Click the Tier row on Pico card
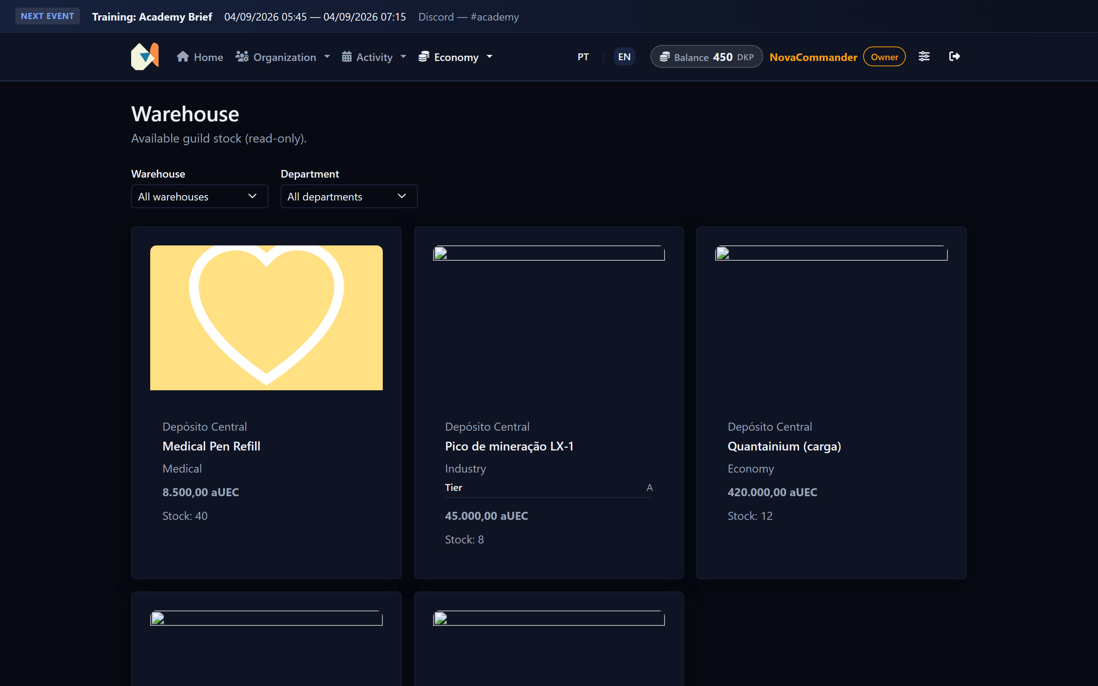1098x686 pixels. [549, 488]
